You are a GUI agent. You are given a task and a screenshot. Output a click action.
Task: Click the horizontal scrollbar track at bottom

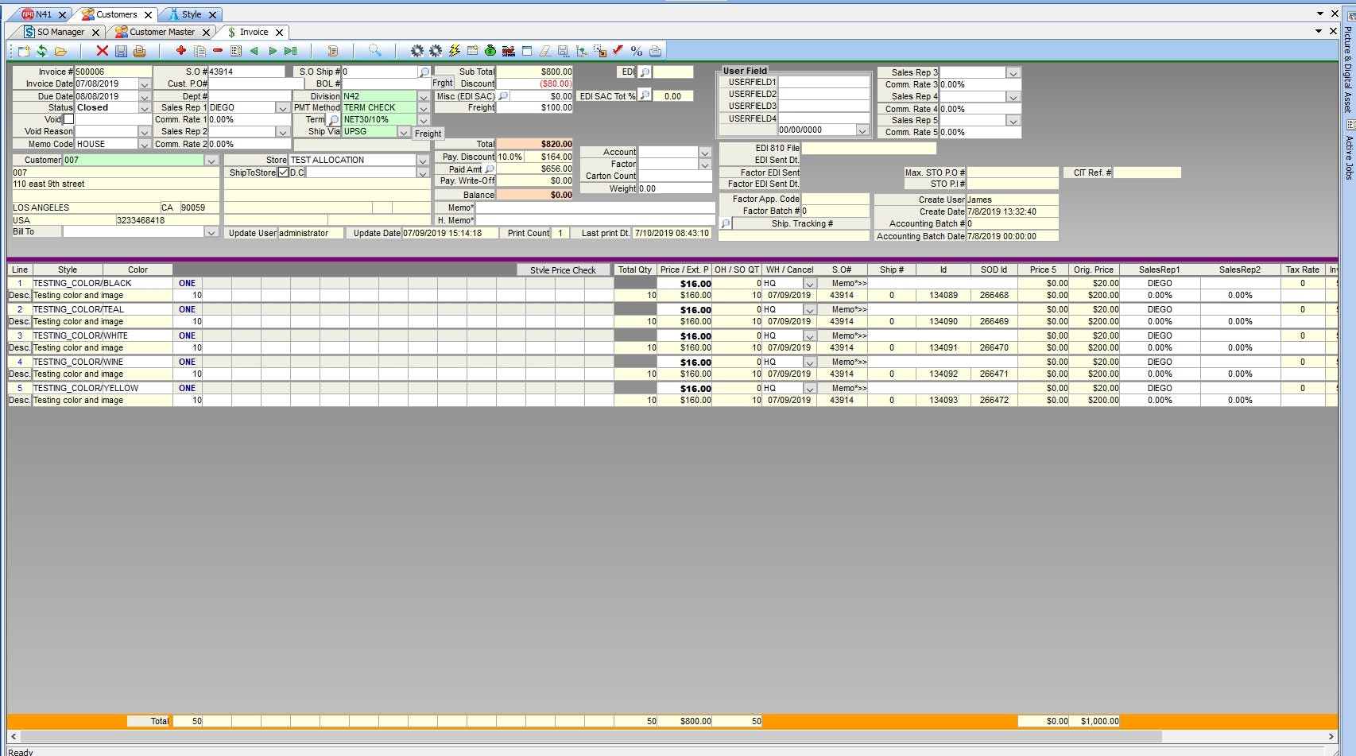pos(672,737)
